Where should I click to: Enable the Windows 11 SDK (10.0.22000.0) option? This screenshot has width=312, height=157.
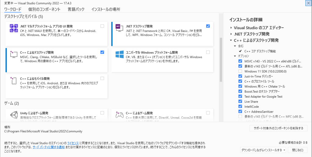[240, 71]
